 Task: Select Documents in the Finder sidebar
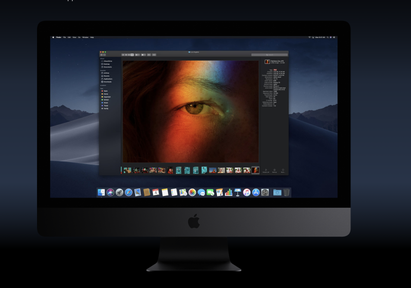[x=106, y=67]
